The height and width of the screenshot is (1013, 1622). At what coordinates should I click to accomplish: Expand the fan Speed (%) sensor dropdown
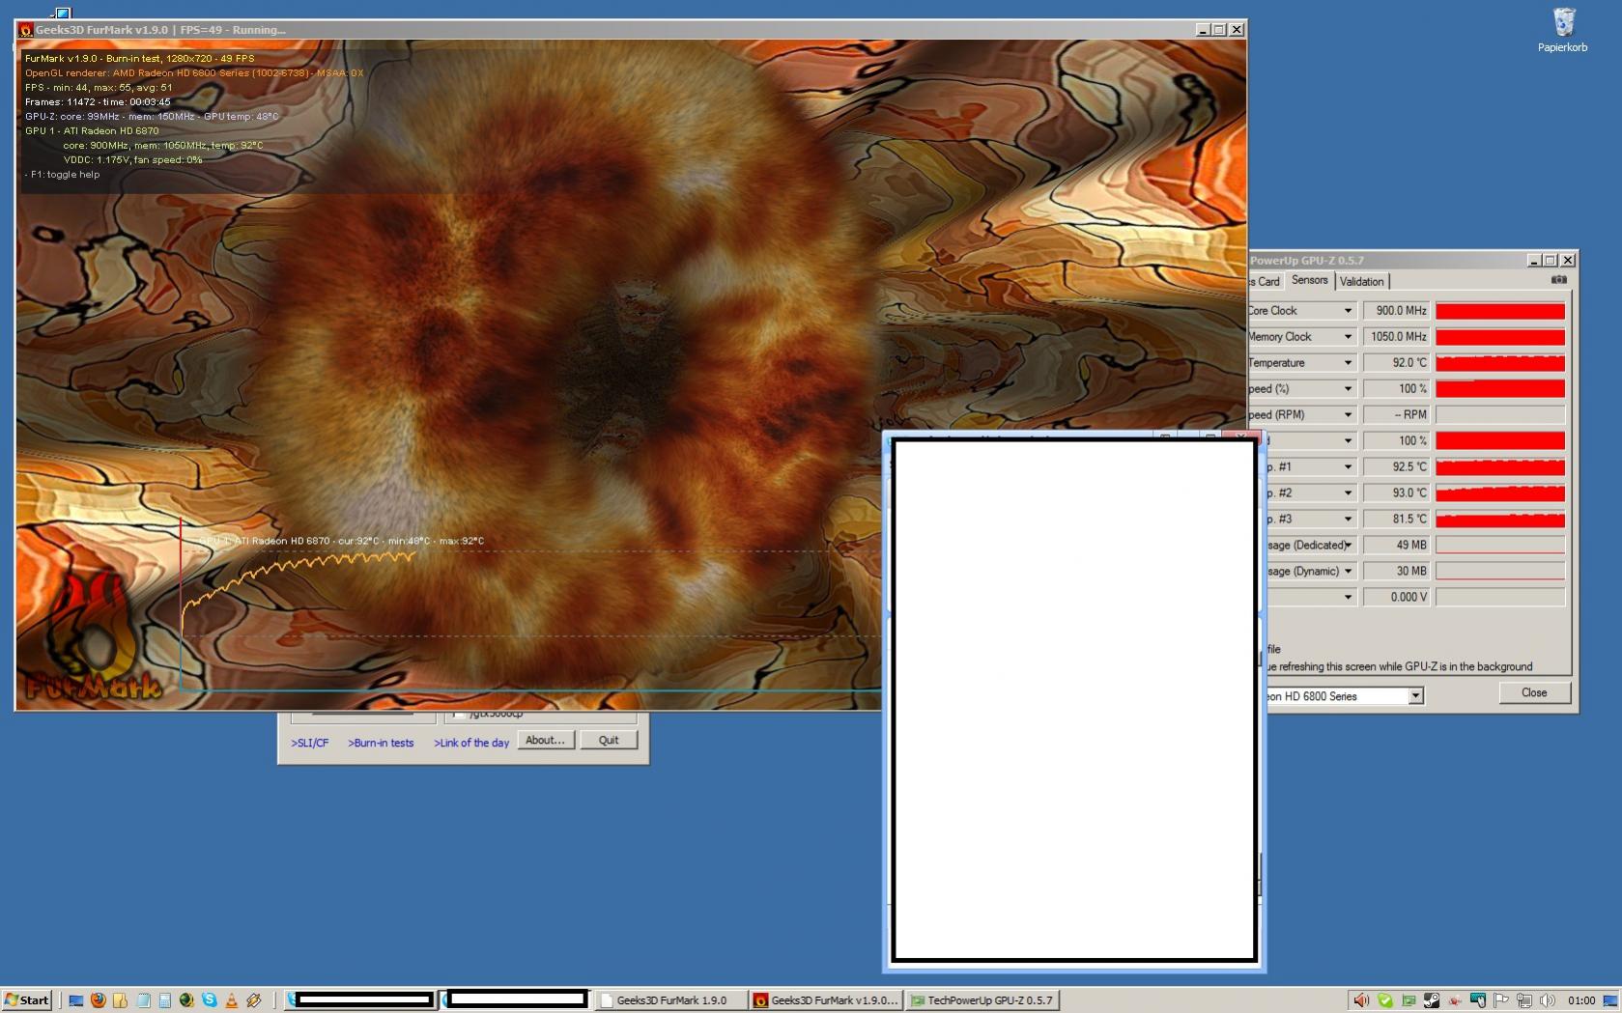(x=1348, y=389)
